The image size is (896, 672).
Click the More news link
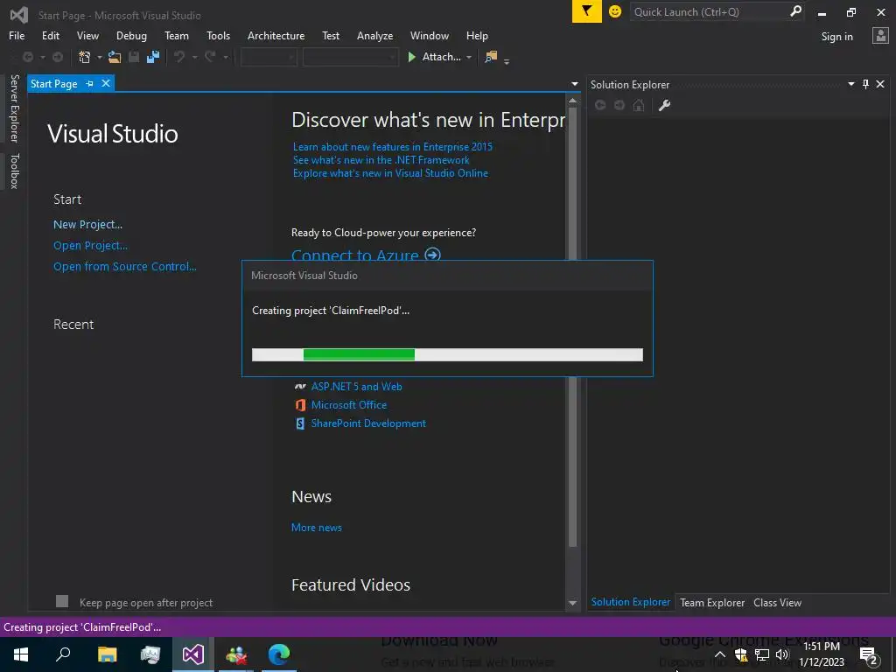click(x=317, y=528)
